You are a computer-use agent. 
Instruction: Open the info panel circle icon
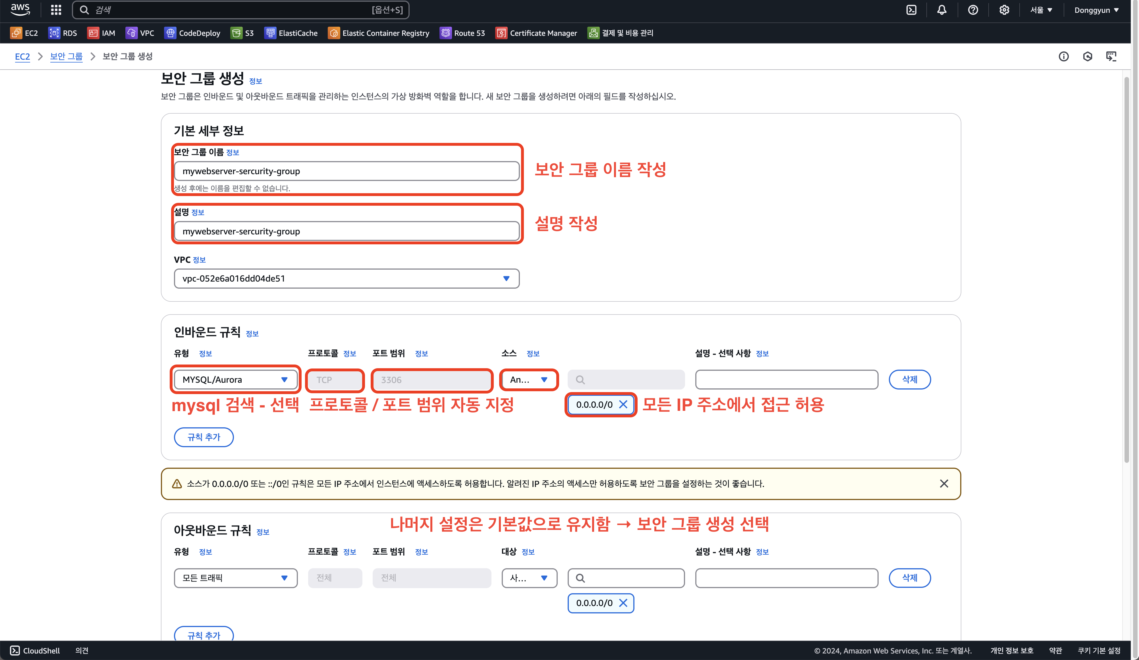[x=1063, y=57]
